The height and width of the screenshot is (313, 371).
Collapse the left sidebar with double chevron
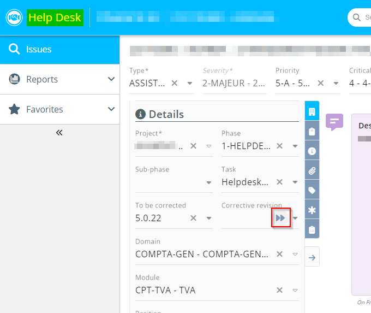[x=59, y=132]
